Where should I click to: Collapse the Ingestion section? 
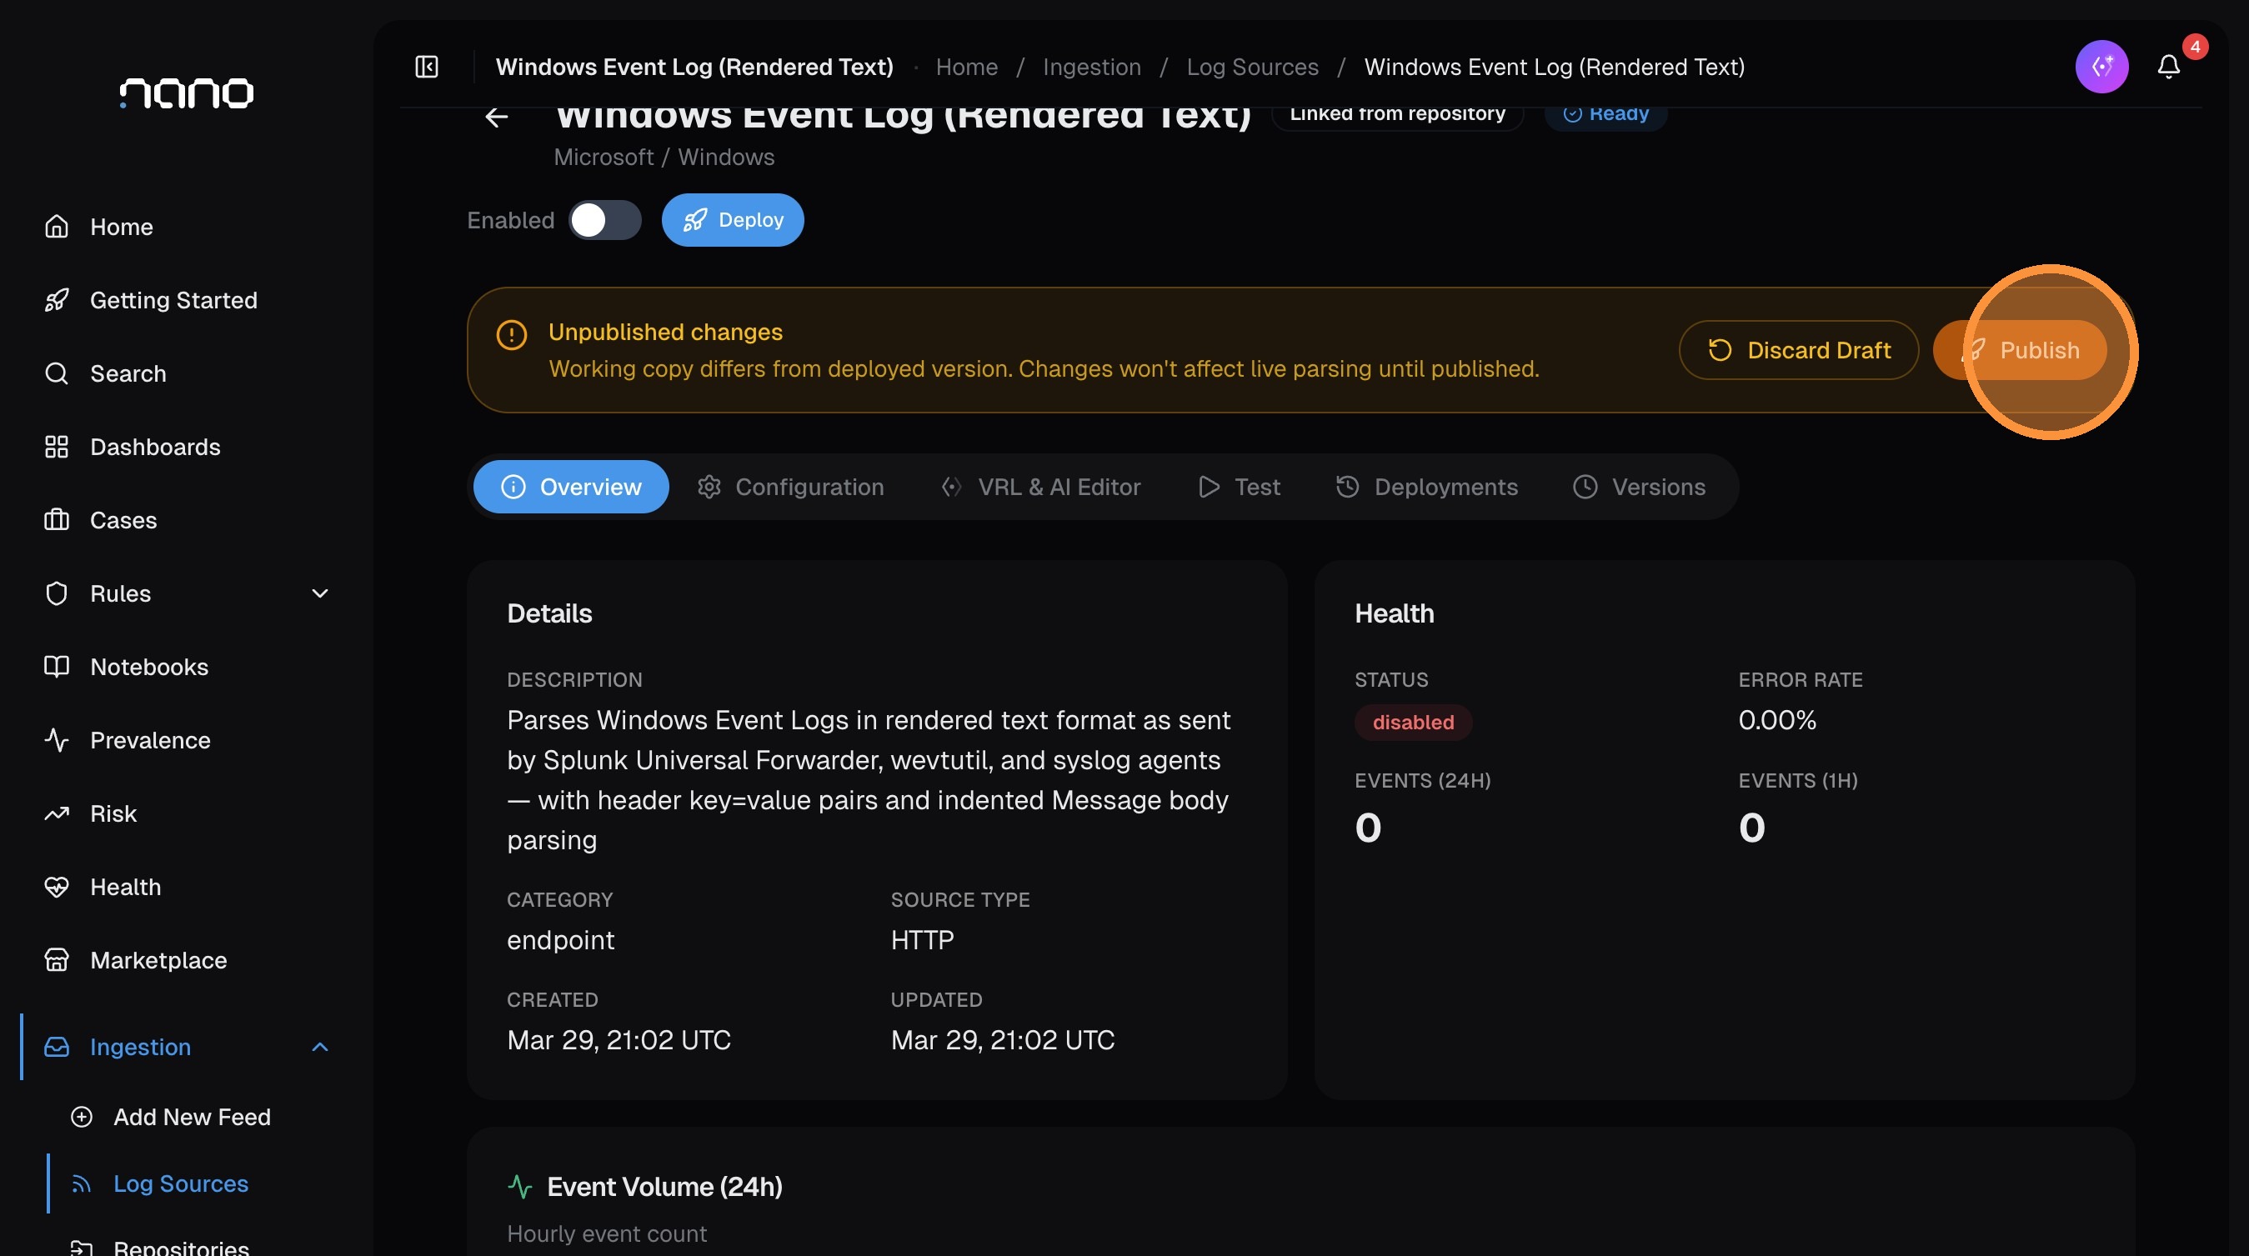[318, 1047]
